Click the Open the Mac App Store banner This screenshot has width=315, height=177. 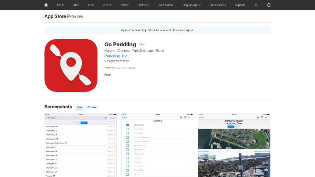click(158, 30)
